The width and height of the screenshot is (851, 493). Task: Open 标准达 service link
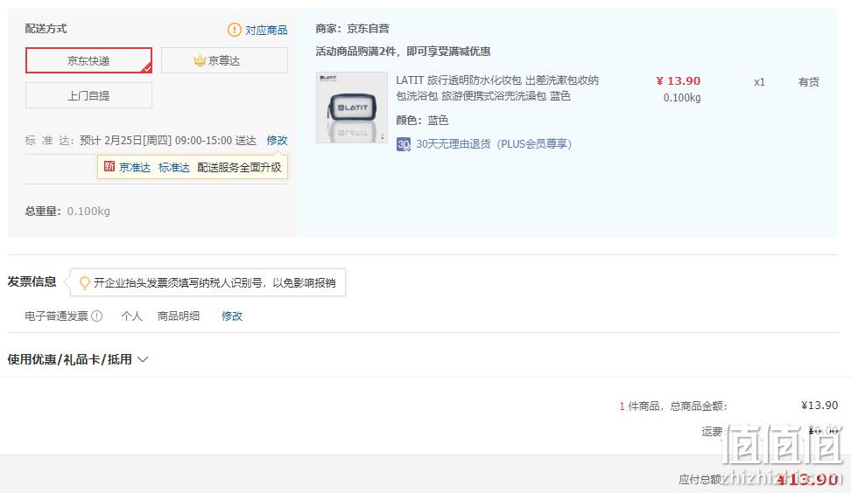(173, 168)
